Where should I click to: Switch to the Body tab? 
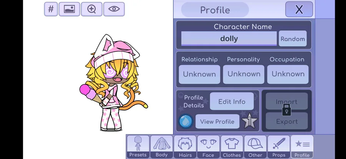click(x=161, y=147)
